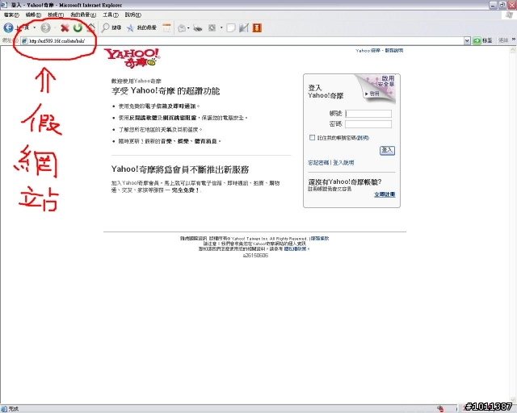The width and height of the screenshot is (517, 413).
Task: Click the account ID input field
Action: 368,114
